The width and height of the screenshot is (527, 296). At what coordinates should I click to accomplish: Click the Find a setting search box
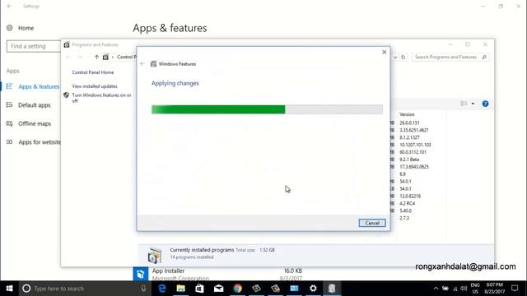pos(33,46)
